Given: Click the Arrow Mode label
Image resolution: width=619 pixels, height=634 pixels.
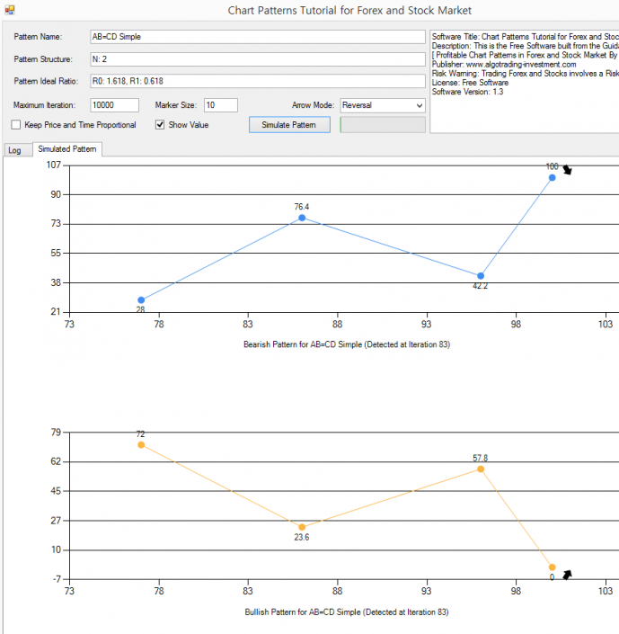Looking at the screenshot, I should click(314, 105).
